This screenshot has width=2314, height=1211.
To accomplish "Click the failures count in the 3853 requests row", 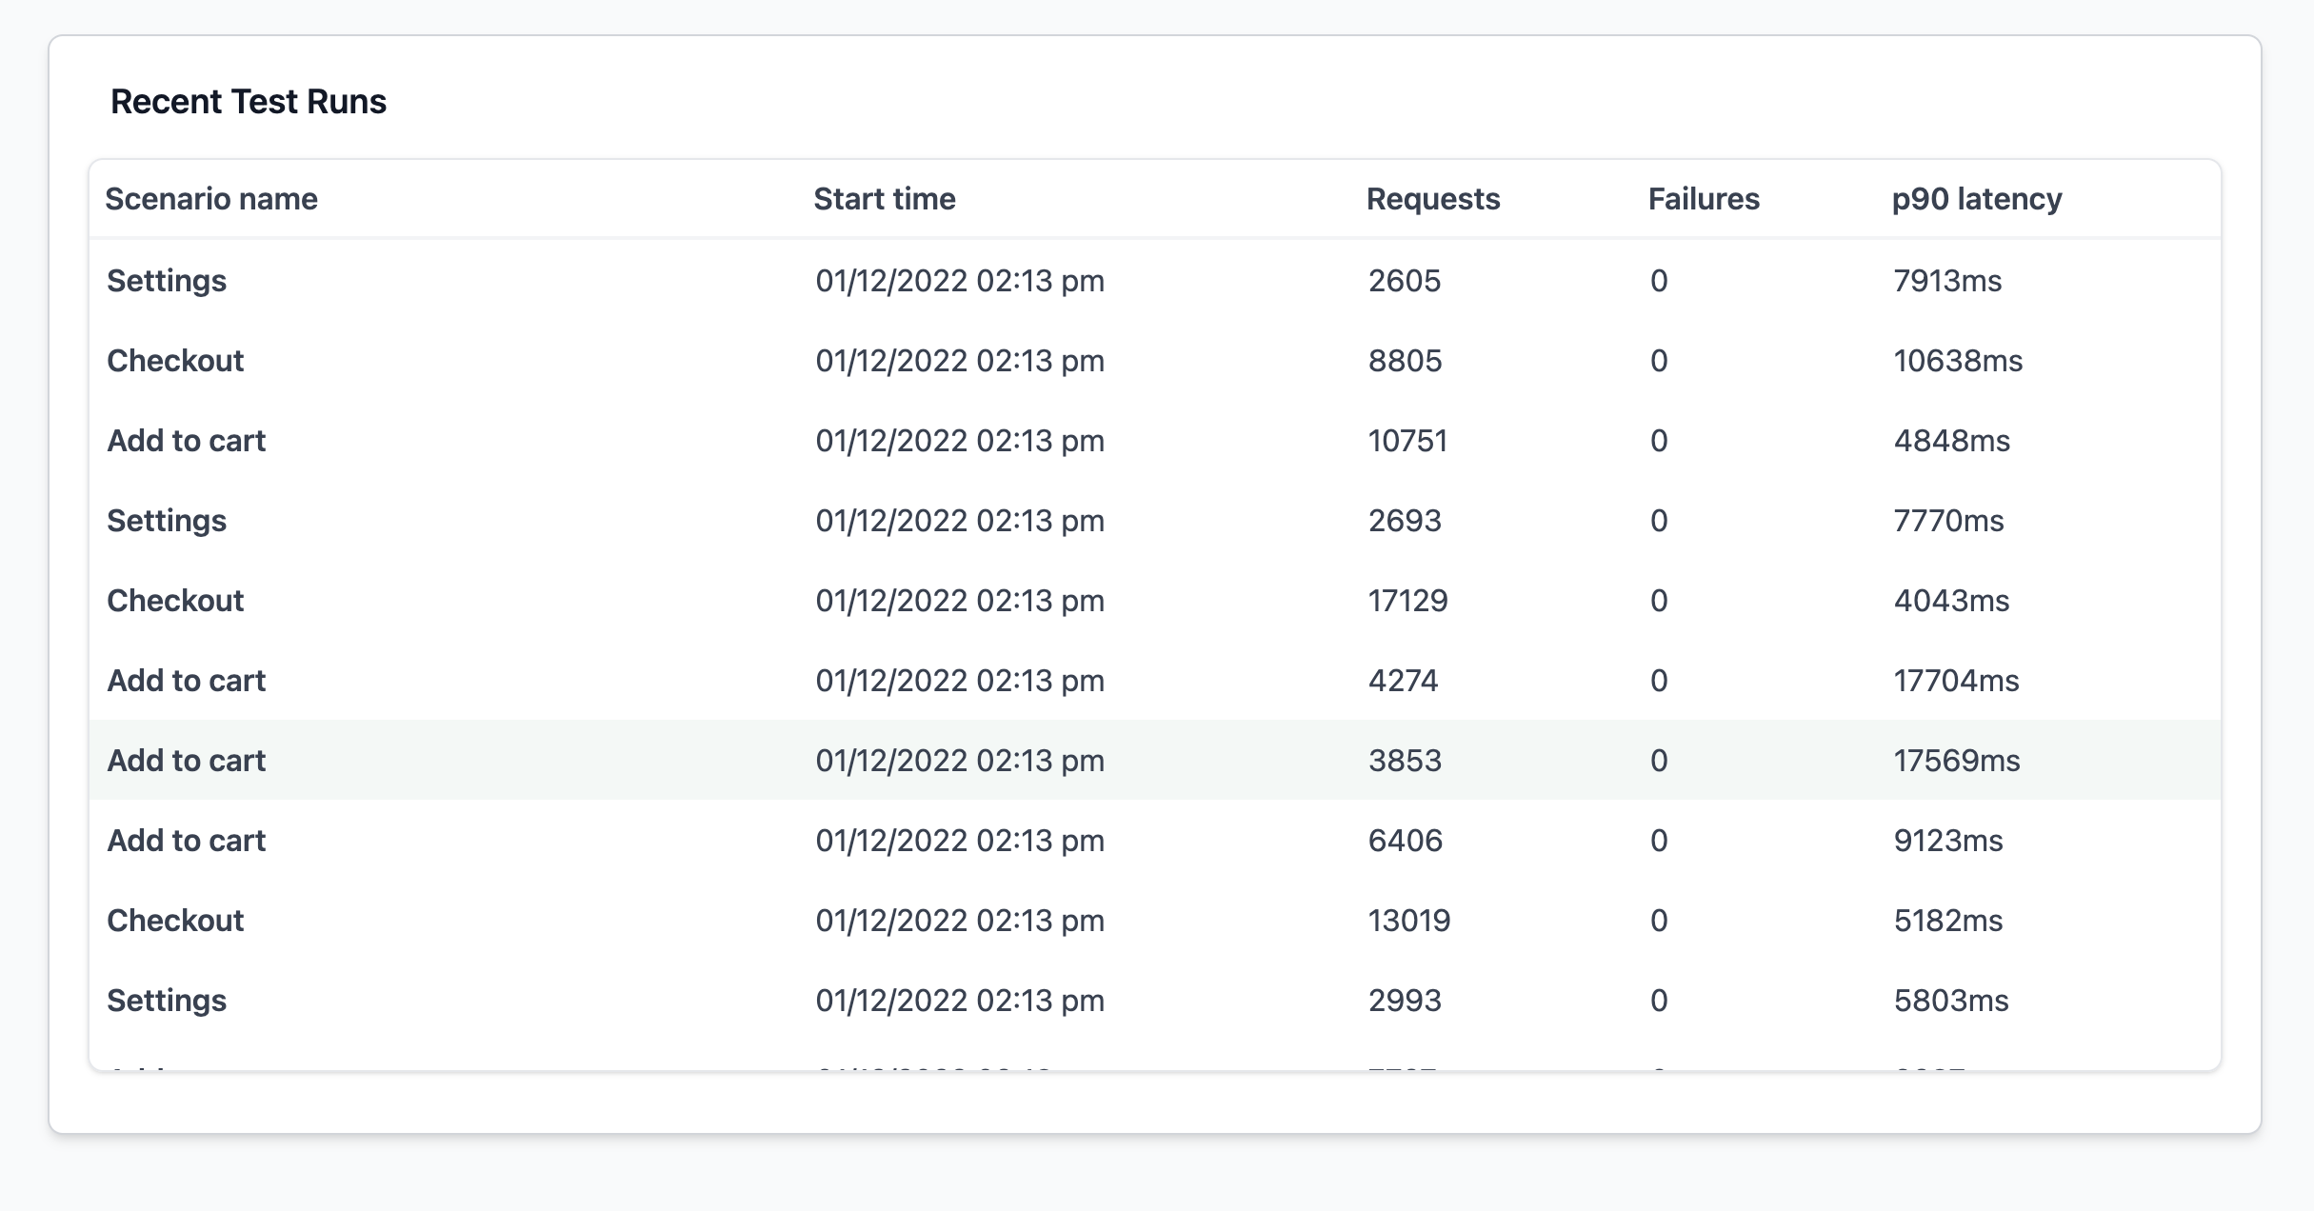I will click(x=1659, y=761).
